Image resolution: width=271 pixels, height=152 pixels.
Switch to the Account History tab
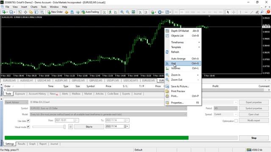pos(37,94)
